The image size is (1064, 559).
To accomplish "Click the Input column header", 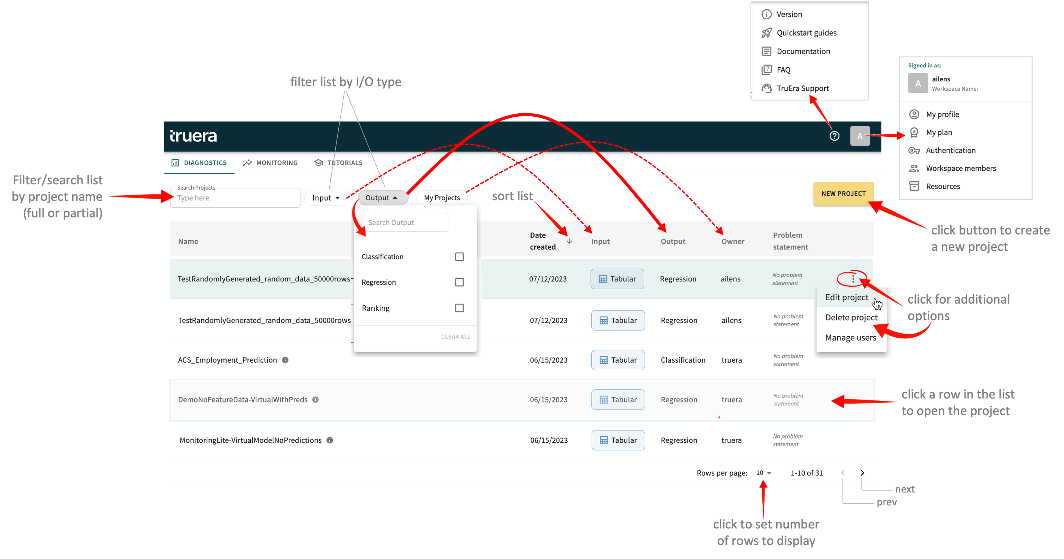I will (x=600, y=241).
